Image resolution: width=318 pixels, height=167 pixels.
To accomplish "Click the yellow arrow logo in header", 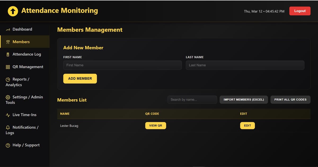I will click(12, 11).
